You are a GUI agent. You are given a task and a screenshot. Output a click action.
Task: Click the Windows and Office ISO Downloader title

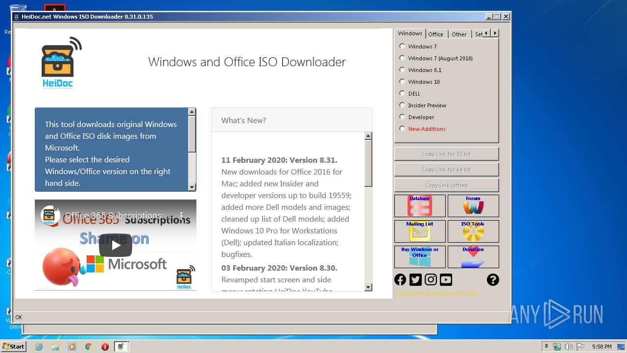(x=247, y=62)
